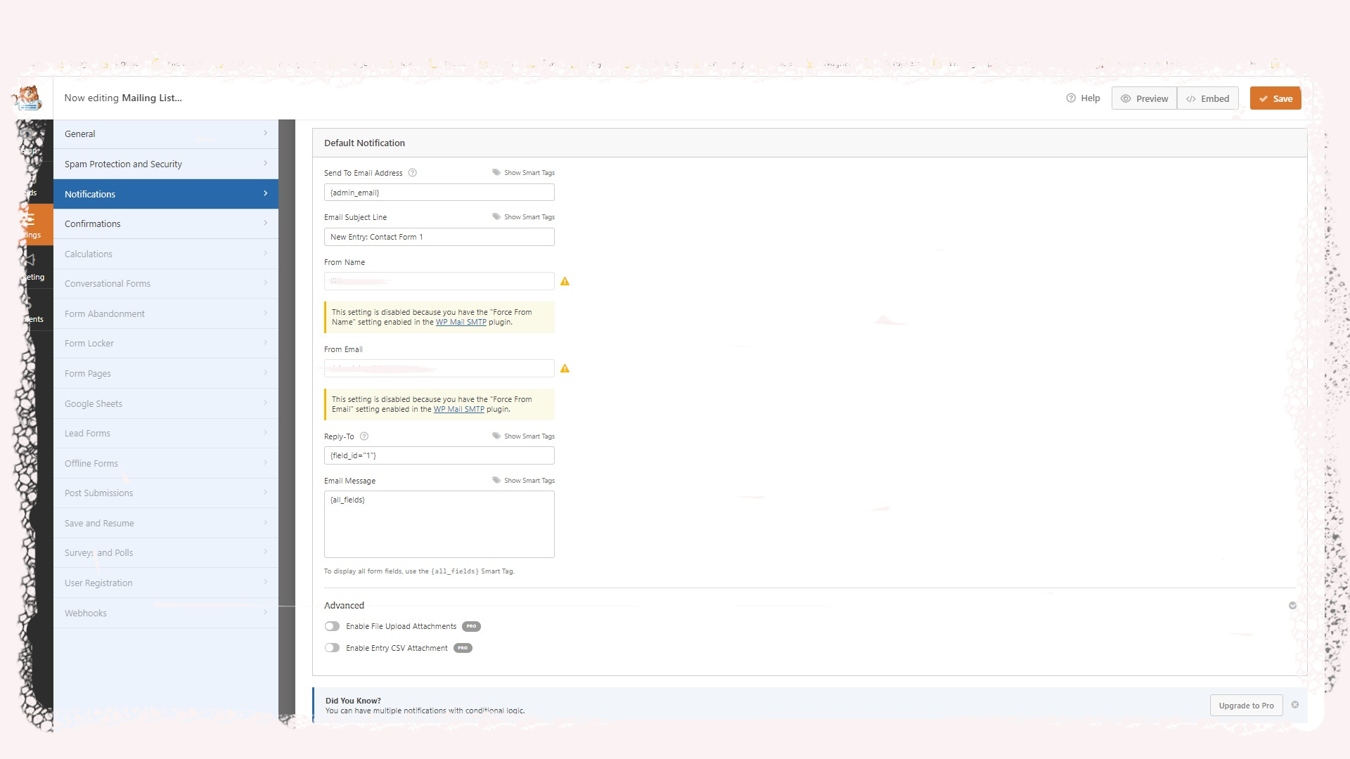This screenshot has width=1350, height=759.
Task: Open the WP Mail SMTP link under From Name
Action: coord(461,322)
